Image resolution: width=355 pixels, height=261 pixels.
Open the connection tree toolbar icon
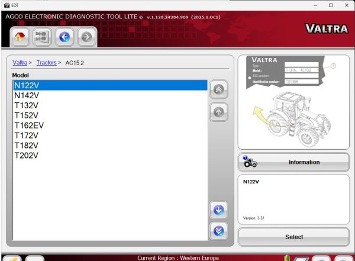[42, 37]
